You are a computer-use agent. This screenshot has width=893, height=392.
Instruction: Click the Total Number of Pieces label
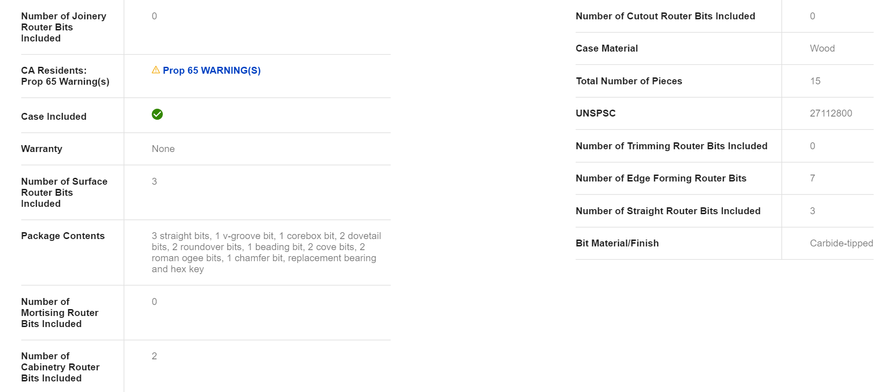629,81
